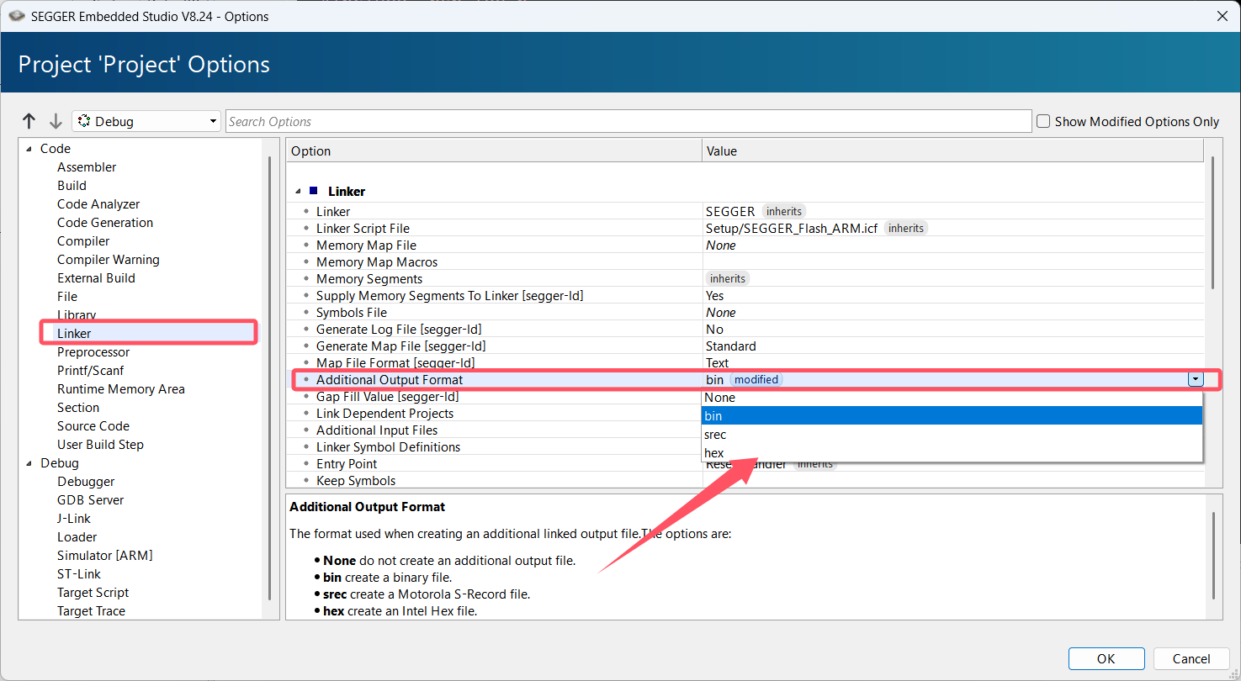Select srec from the output format list
This screenshot has width=1241, height=681.
click(x=952, y=435)
